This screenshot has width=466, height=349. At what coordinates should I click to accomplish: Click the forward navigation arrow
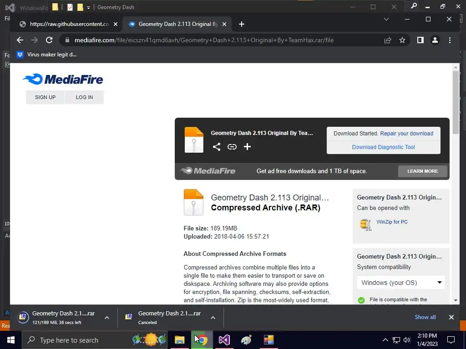tap(35, 40)
